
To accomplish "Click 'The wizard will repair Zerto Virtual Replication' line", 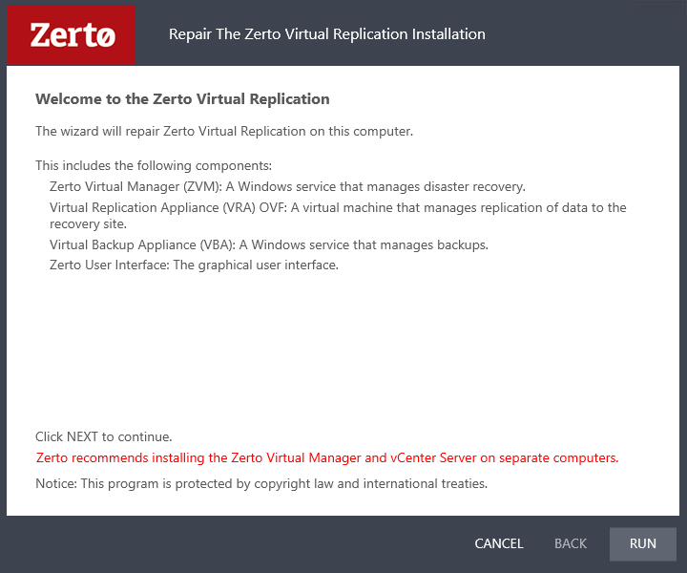I will click(224, 131).
